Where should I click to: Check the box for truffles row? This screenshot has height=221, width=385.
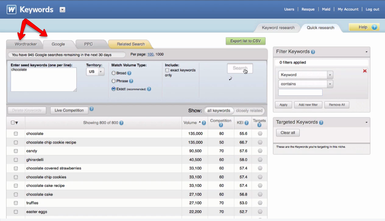pos(16,203)
